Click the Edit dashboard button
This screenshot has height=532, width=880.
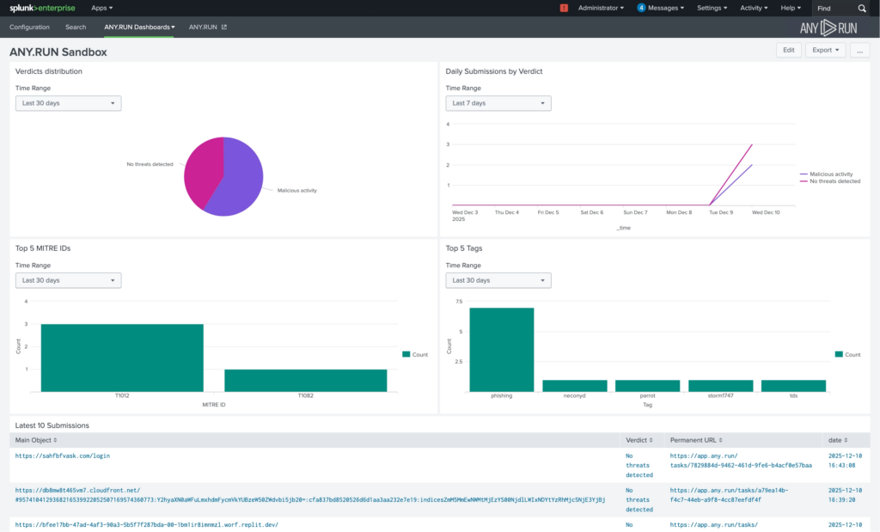787,50
